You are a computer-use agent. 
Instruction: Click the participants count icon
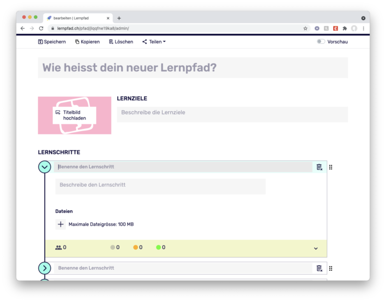point(58,248)
